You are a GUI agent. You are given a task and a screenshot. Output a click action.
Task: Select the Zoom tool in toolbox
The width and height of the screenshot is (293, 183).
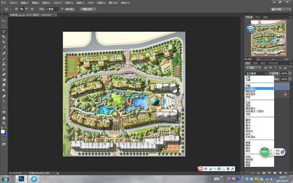(4, 123)
